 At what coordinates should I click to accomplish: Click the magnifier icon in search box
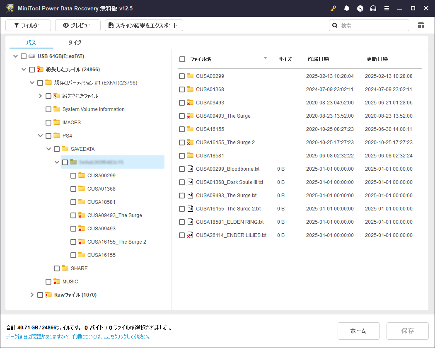335,25
